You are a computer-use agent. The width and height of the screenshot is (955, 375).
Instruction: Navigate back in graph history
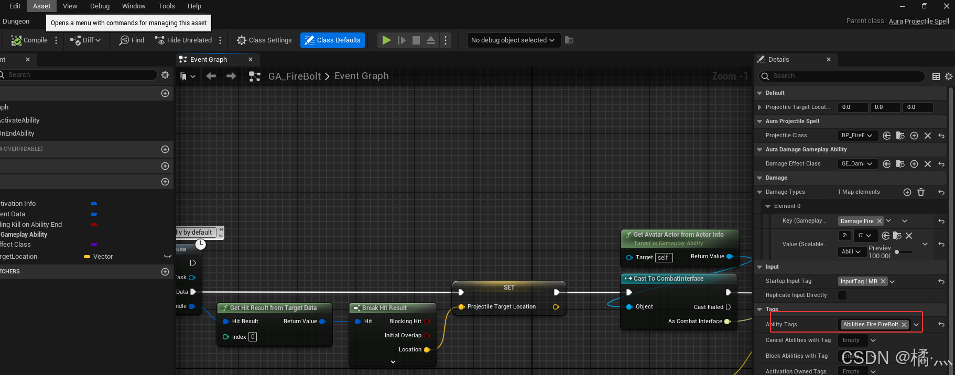[211, 76]
